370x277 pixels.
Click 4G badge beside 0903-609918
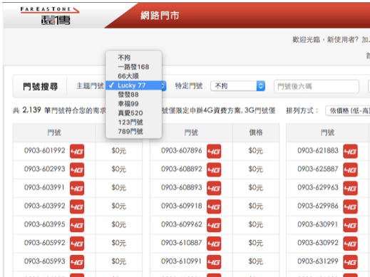pyautogui.click(x=214, y=207)
